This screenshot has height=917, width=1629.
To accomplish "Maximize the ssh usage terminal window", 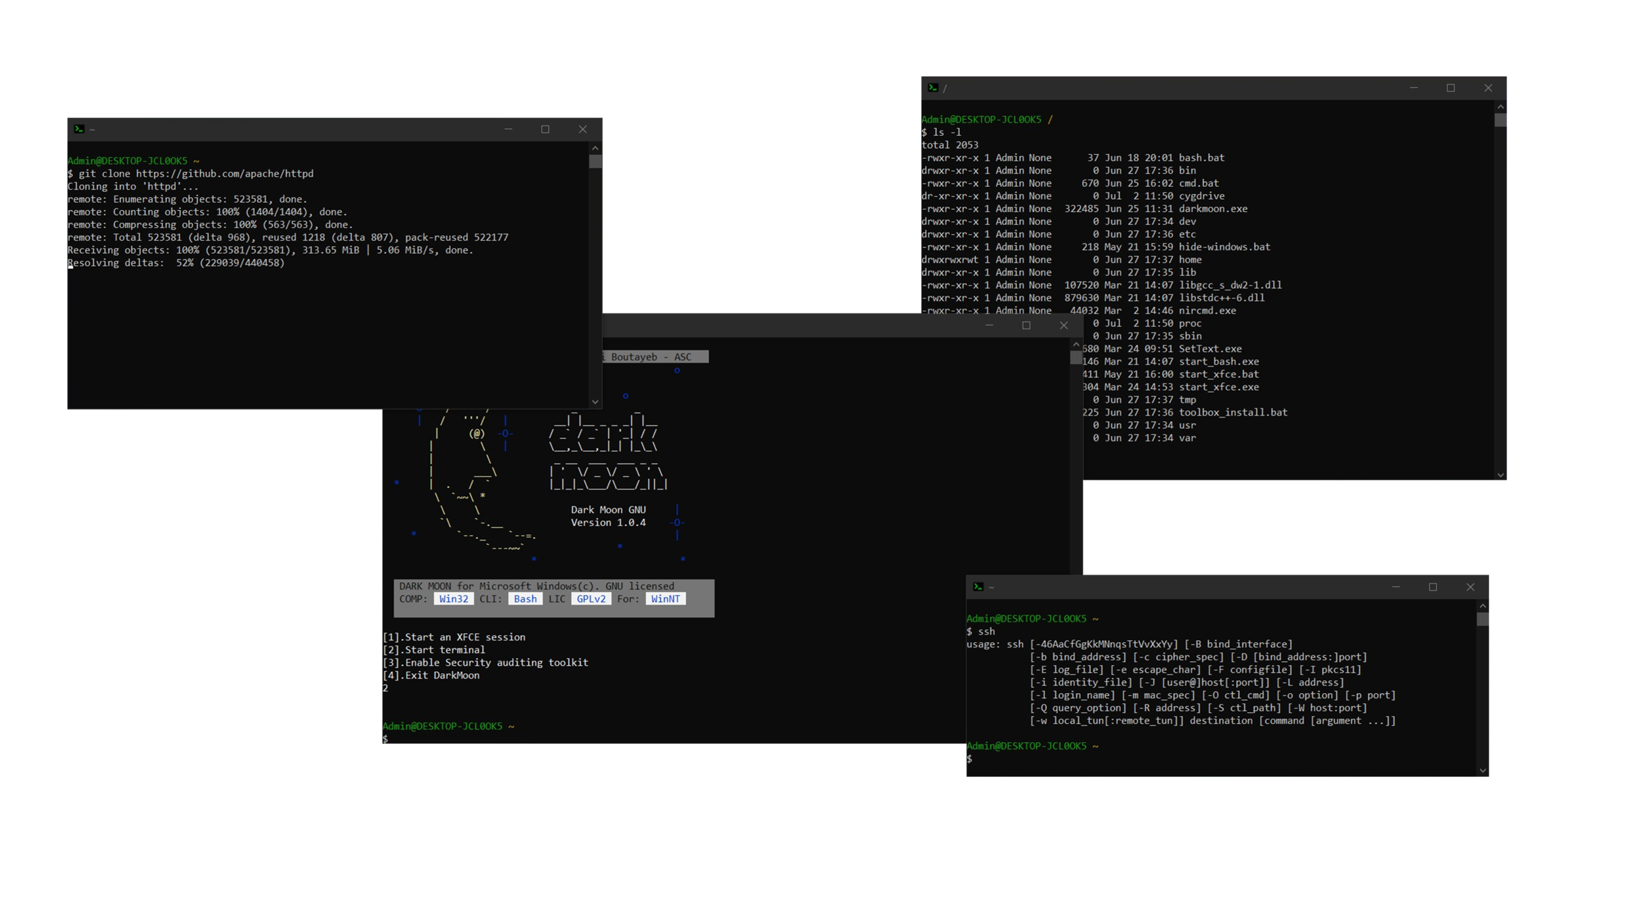I will tap(1433, 587).
